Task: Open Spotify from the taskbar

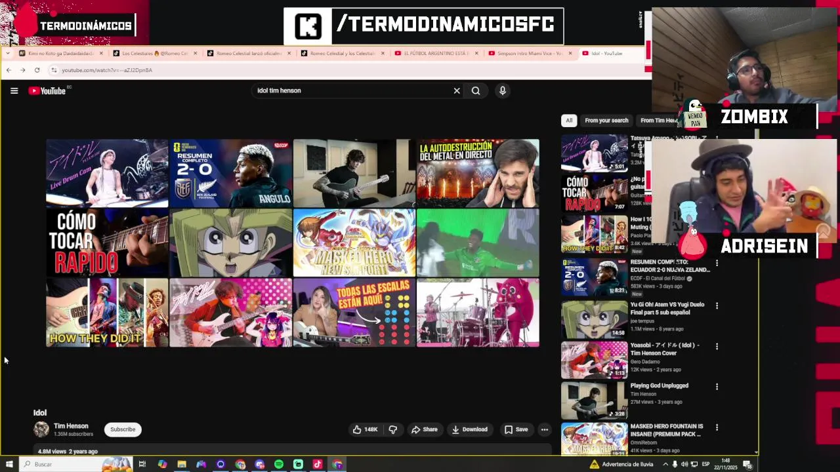Action: (x=279, y=464)
